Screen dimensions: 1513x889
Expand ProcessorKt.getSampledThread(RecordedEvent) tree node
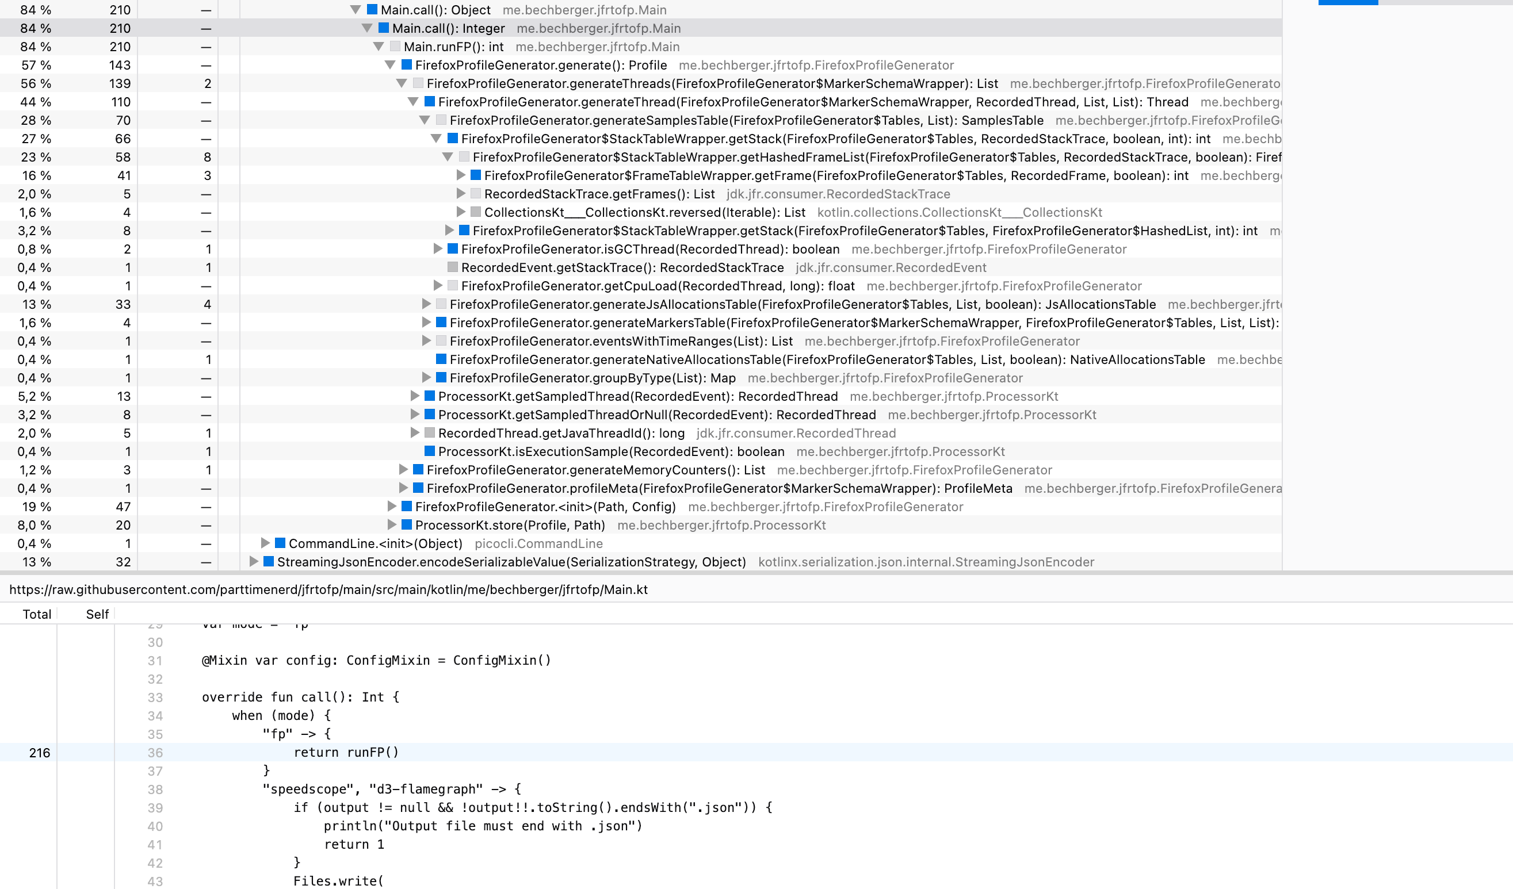pos(414,396)
